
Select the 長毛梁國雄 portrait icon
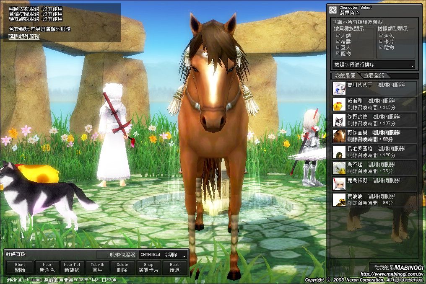coord(339,152)
